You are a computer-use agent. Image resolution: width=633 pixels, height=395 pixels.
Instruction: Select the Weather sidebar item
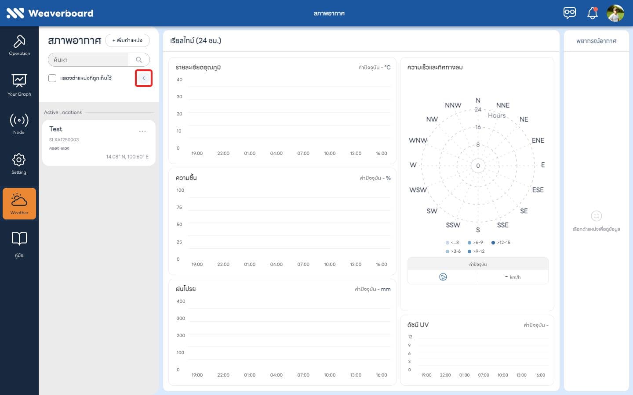pos(19,204)
